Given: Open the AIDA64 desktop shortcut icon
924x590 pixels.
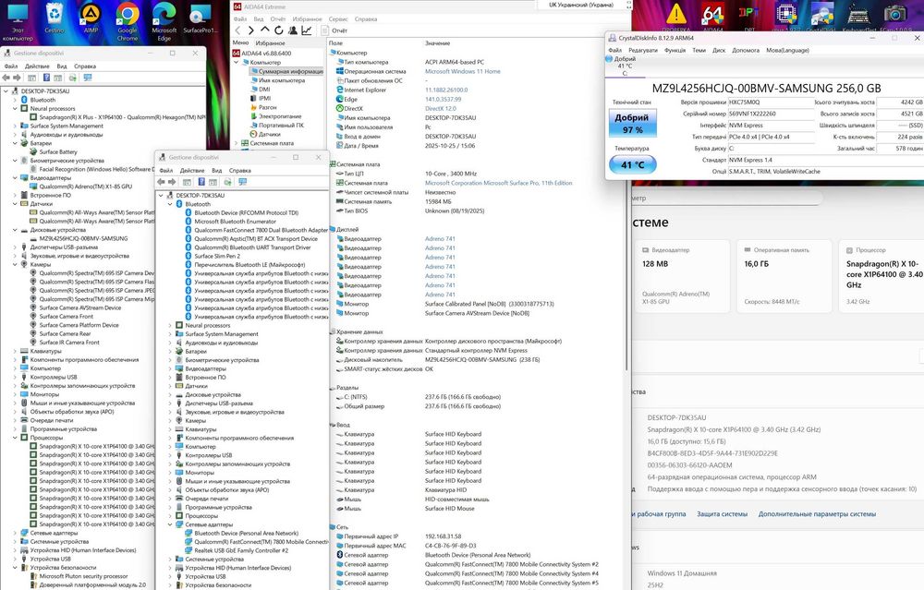Looking at the screenshot, I should [712, 18].
